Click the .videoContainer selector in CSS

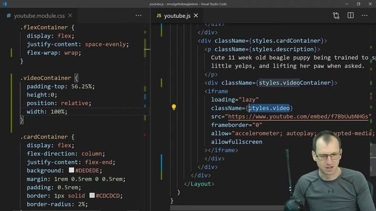click(46, 78)
